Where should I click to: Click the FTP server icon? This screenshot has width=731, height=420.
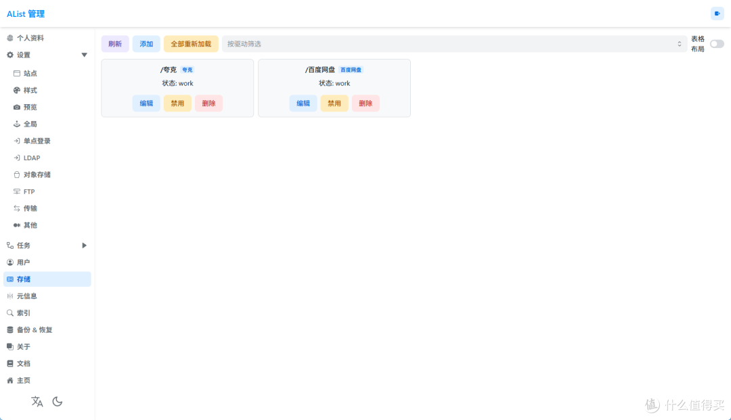[x=17, y=191]
